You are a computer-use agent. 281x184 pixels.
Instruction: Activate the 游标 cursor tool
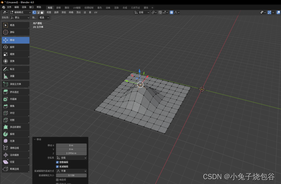pyautogui.click(x=16, y=32)
